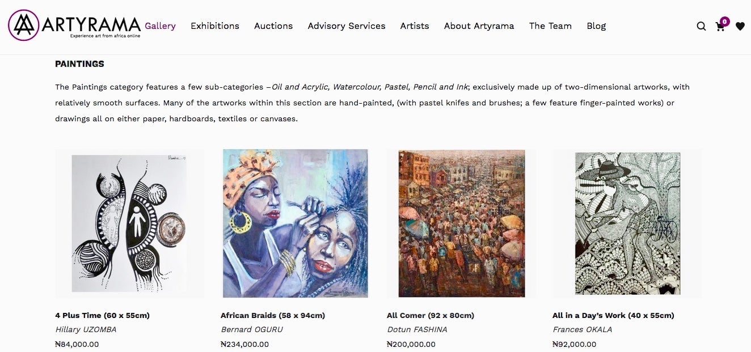Viewport: 751px width, 352px height.
Task: Open the African Braids painting image
Action: (x=295, y=223)
